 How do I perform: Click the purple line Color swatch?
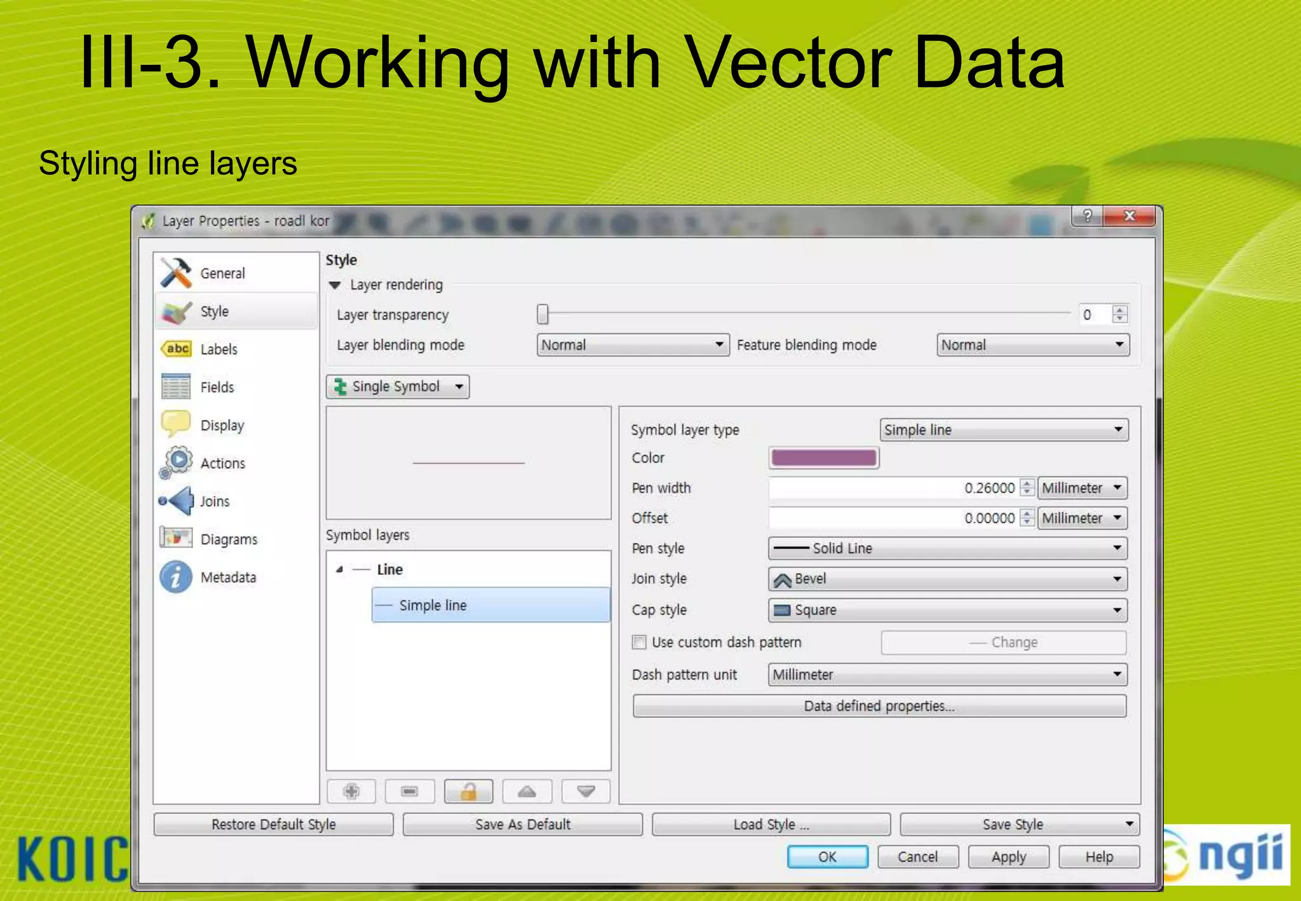pyautogui.click(x=824, y=457)
